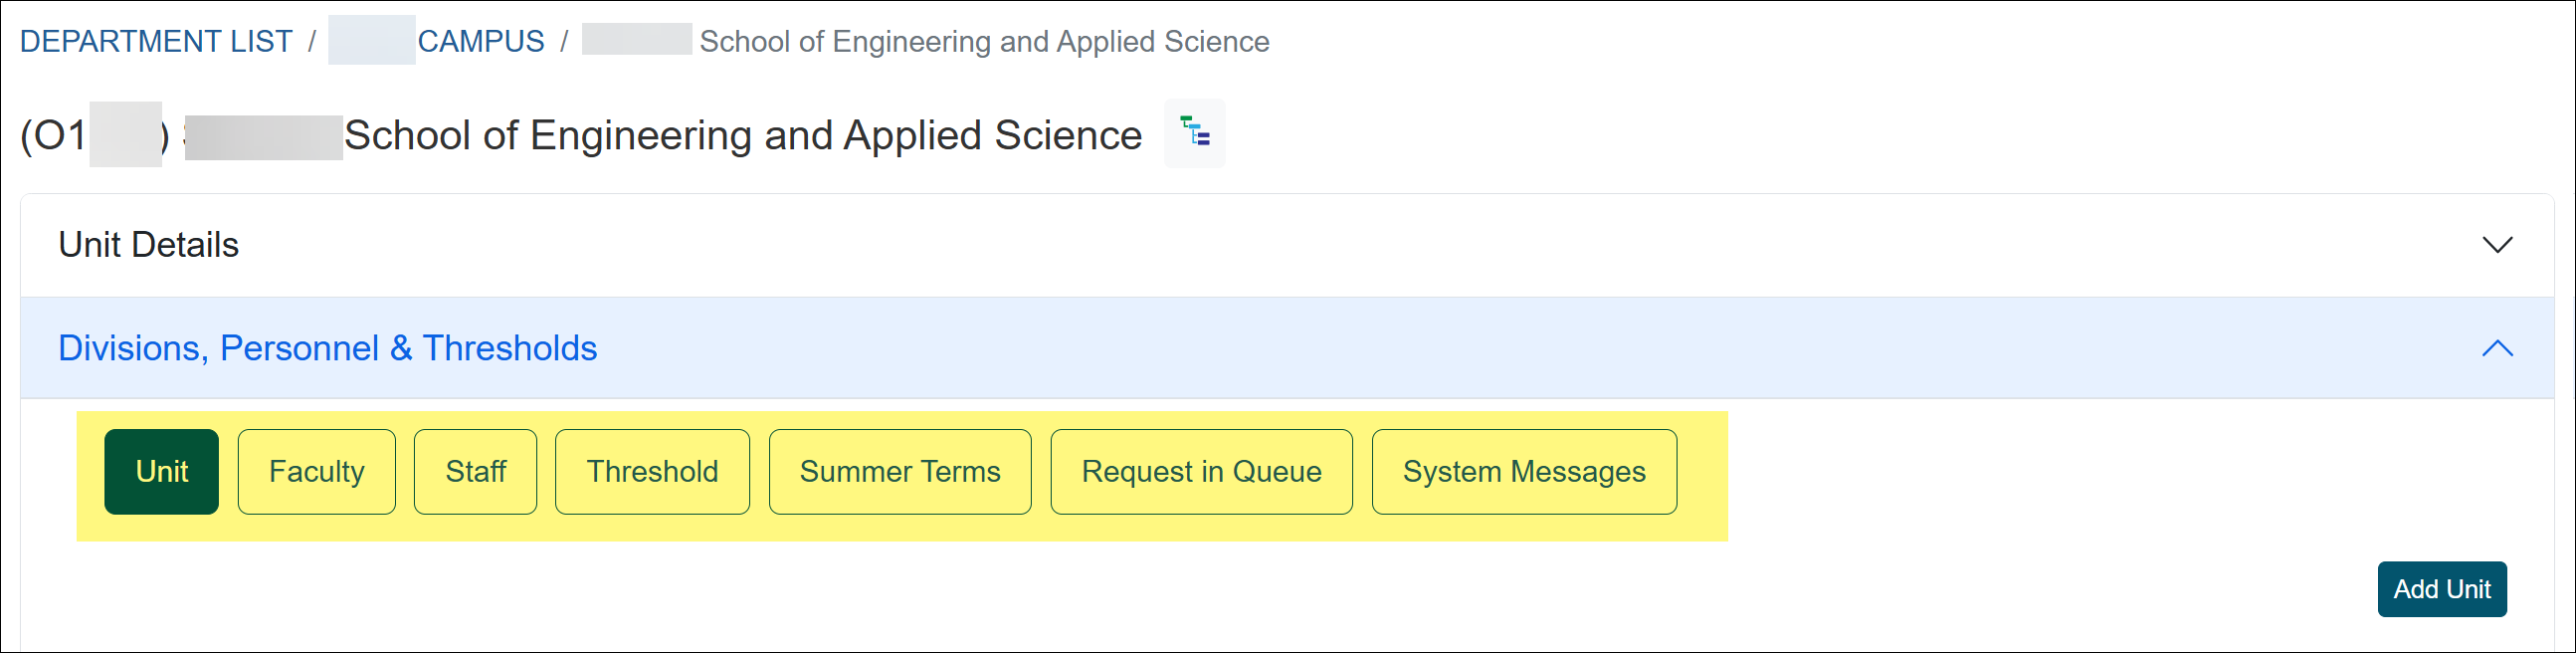Switch to the Faculty tab

point(316,471)
